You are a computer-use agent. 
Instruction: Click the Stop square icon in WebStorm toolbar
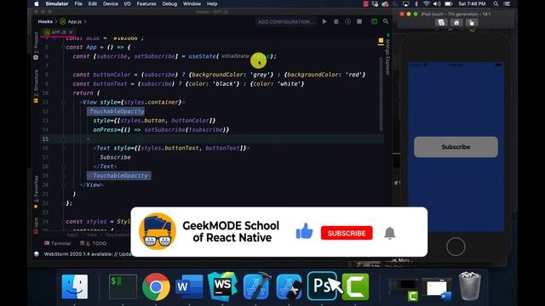pos(359,21)
